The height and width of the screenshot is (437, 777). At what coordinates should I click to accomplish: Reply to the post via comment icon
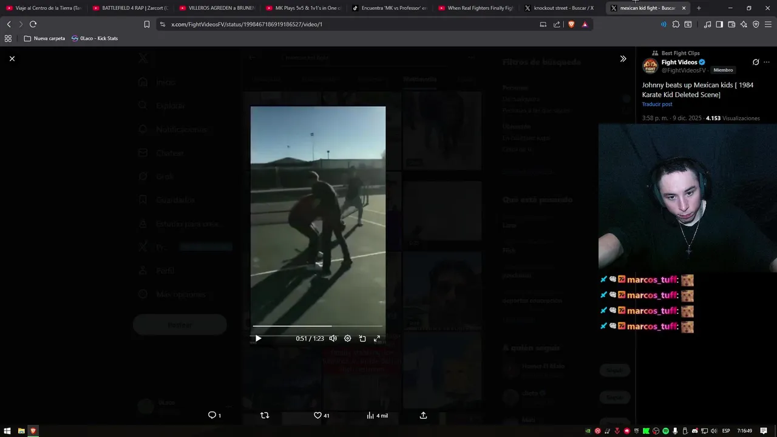point(212,415)
